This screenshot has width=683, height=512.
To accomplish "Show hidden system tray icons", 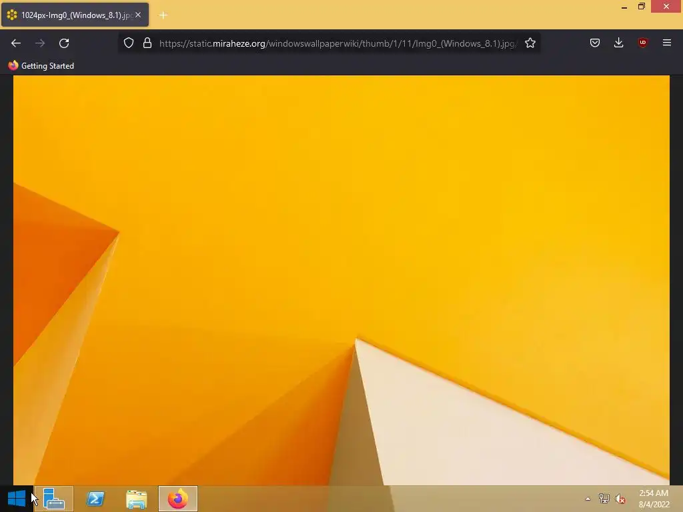I will 588,499.
